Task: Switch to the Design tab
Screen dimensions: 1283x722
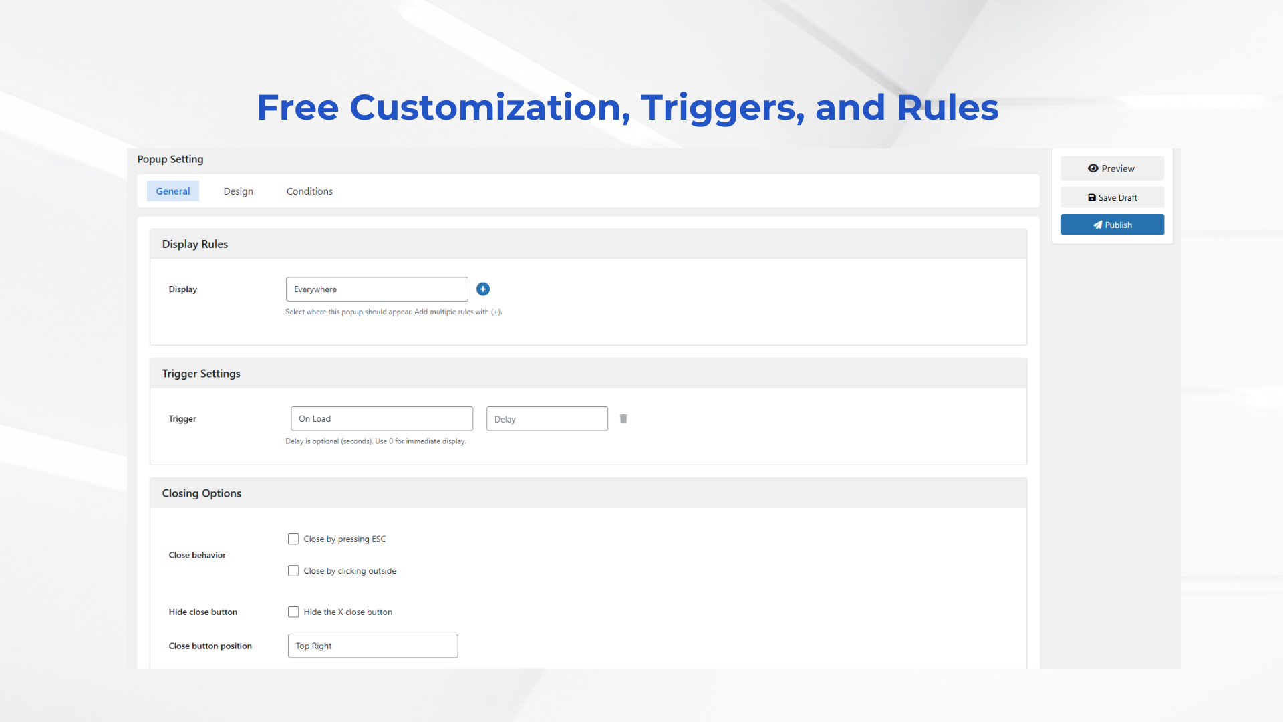Action: tap(238, 191)
